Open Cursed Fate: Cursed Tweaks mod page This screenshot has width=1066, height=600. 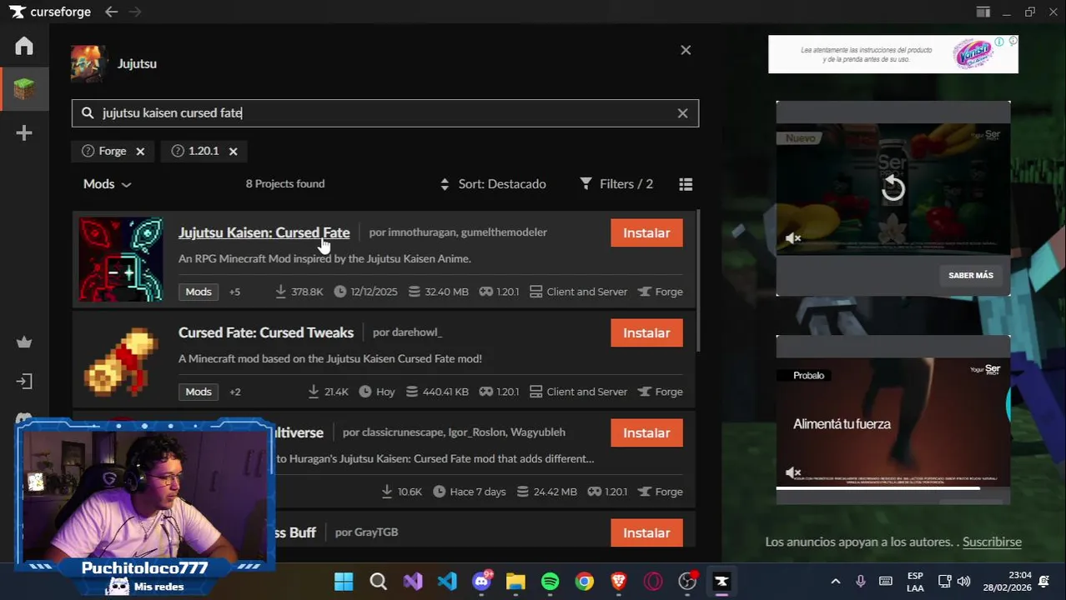click(x=266, y=332)
